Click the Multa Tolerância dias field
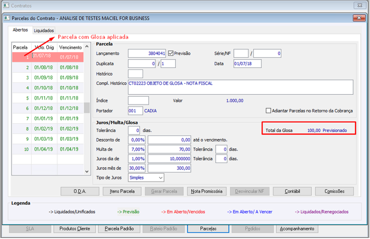The height and width of the screenshot is (239, 370). pos(222,149)
